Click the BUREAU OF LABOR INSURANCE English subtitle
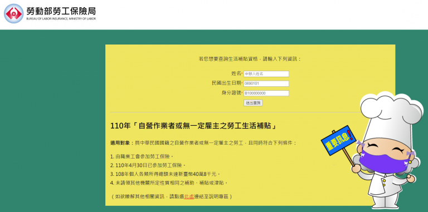The image size is (428, 212). pyautogui.click(x=61, y=19)
